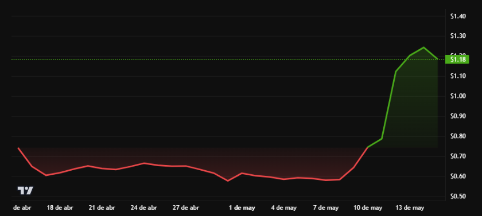The width and height of the screenshot is (482, 216).
Task: Click the $1.10 price axis label
Action: [x=458, y=76]
